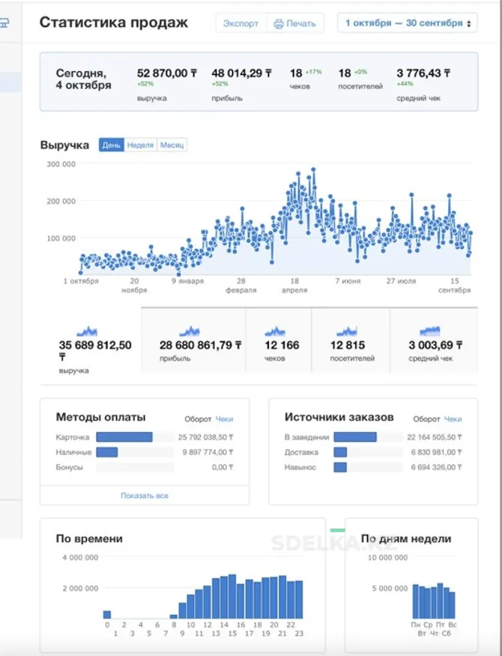502x656 pixels.
Task: Click the mini sparkline above посетителей total
Action: [347, 332]
